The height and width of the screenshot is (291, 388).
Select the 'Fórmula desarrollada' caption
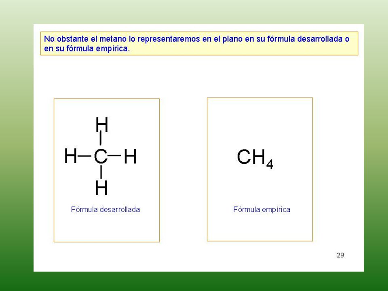click(x=105, y=210)
